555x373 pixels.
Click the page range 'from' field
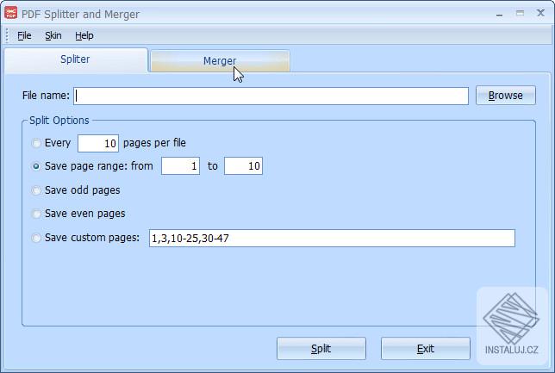coord(180,166)
